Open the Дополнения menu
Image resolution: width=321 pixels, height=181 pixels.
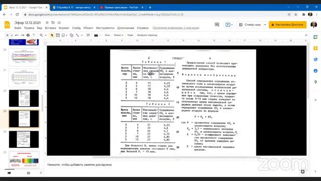click(126, 28)
